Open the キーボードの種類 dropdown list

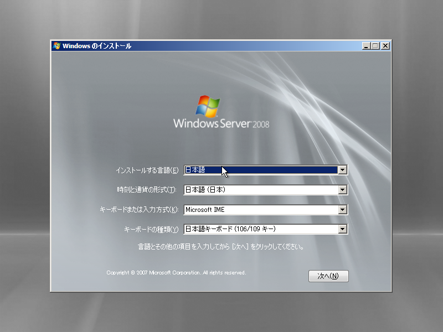tap(343, 229)
